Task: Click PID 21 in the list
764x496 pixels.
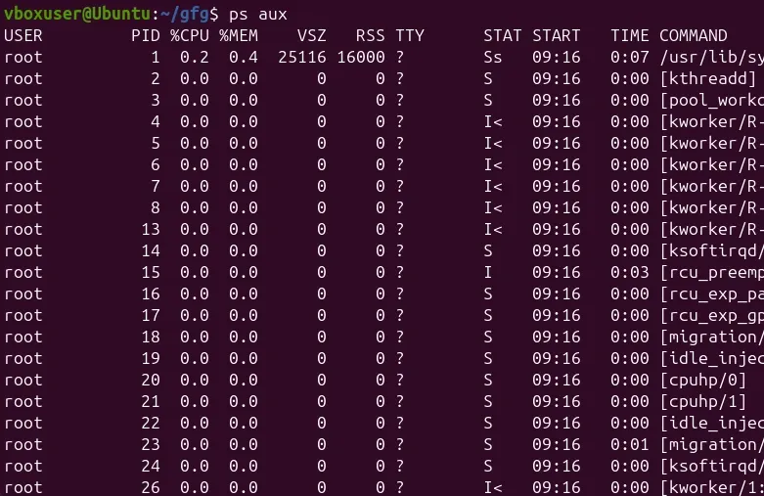Action: [151, 401]
